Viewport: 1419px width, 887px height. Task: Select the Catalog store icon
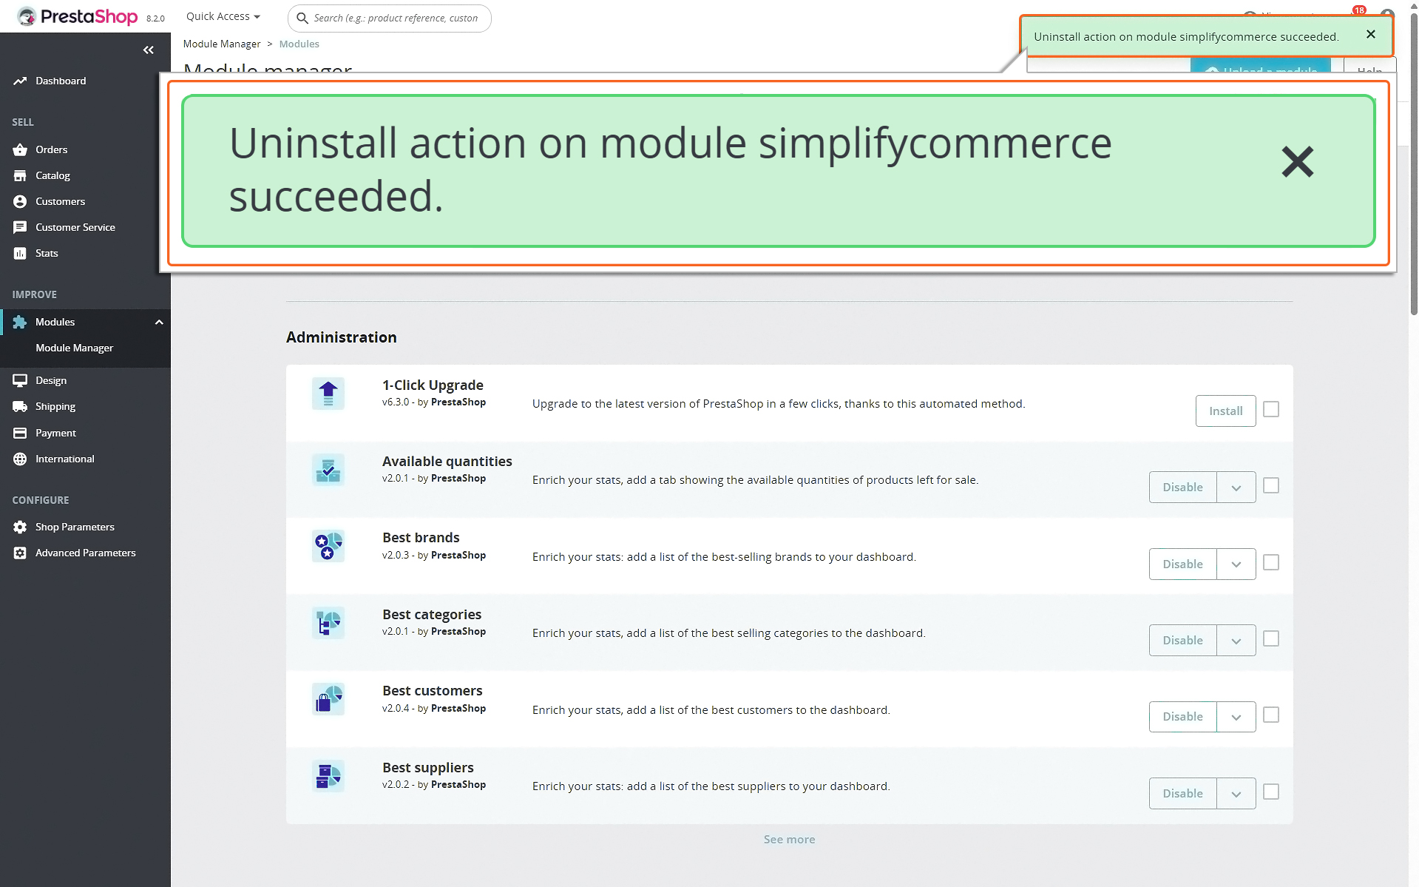(20, 175)
